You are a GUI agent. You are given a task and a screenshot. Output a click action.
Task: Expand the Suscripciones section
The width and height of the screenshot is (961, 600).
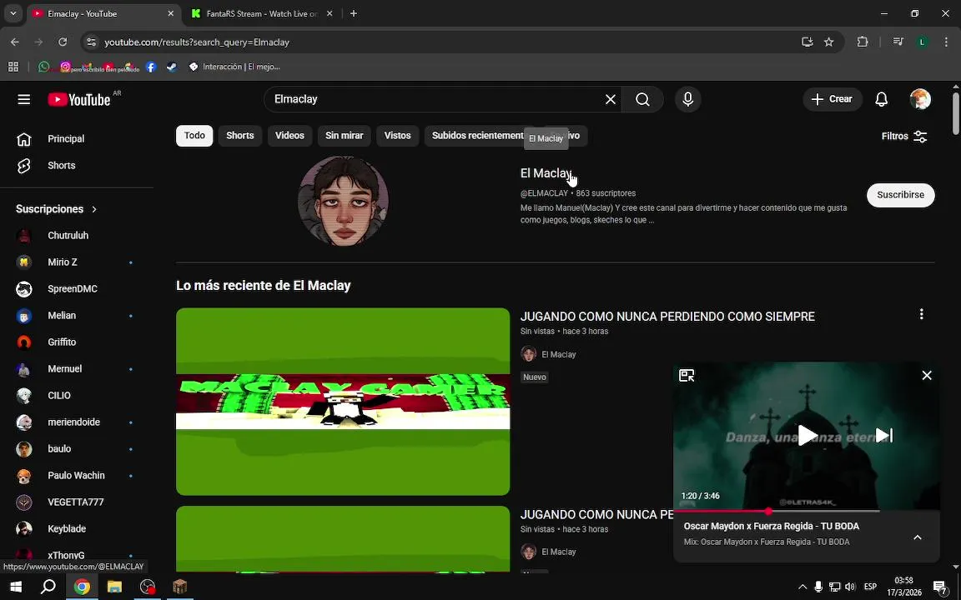tap(57, 209)
